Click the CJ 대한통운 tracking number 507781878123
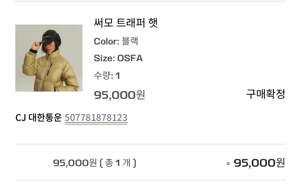The width and height of the screenshot is (301, 187). (x=96, y=118)
